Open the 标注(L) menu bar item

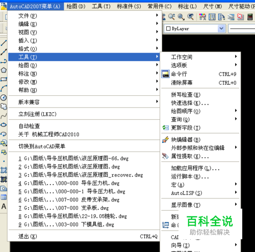pos(187,7)
